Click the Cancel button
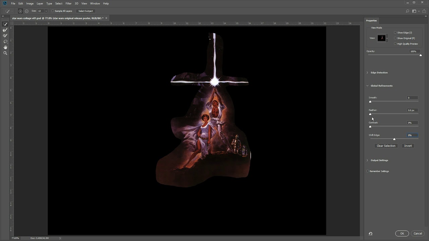Image resolution: width=429 pixels, height=241 pixels. (x=418, y=234)
